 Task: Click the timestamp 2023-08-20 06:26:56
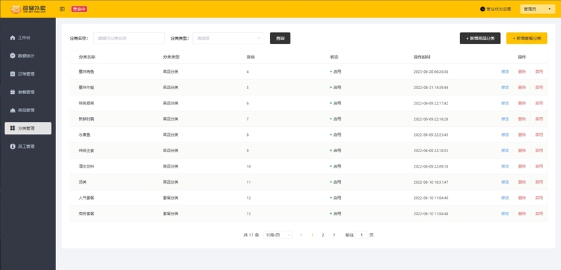click(431, 72)
